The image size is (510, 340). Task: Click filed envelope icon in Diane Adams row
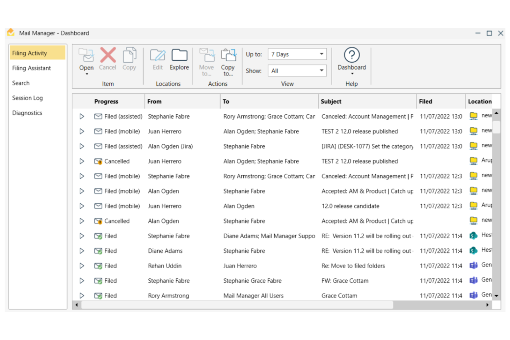coord(98,251)
